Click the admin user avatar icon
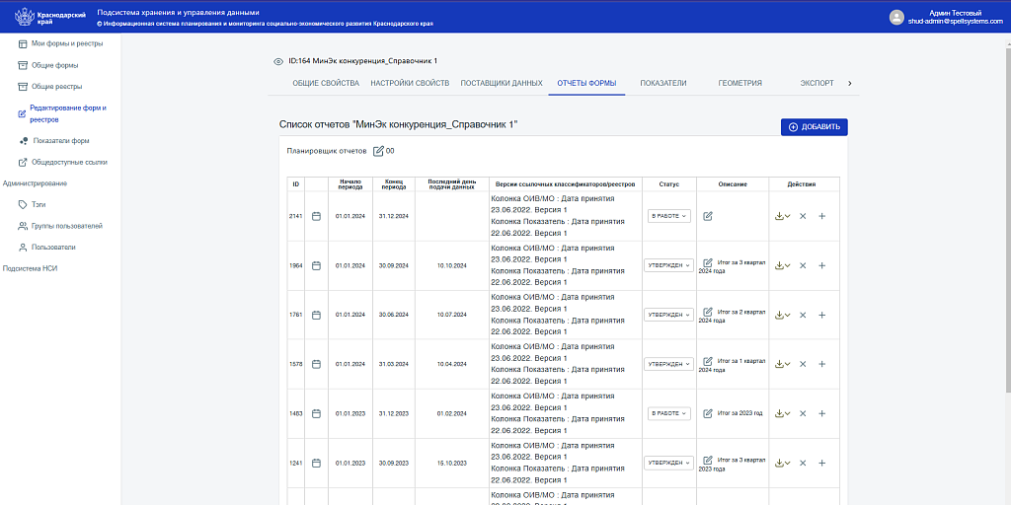This screenshot has height=505, width=1011. pyautogui.click(x=896, y=17)
